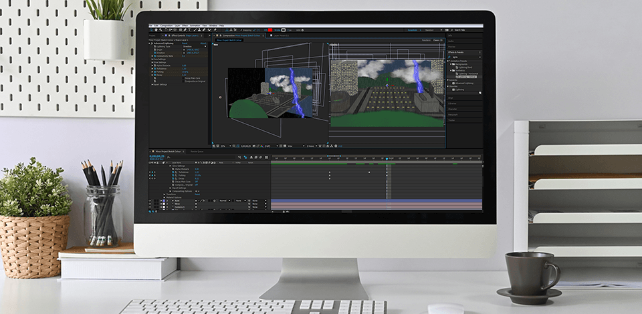Switch to the Effect Controls tab
Viewport: 642px width, 314px height.
coord(175,35)
